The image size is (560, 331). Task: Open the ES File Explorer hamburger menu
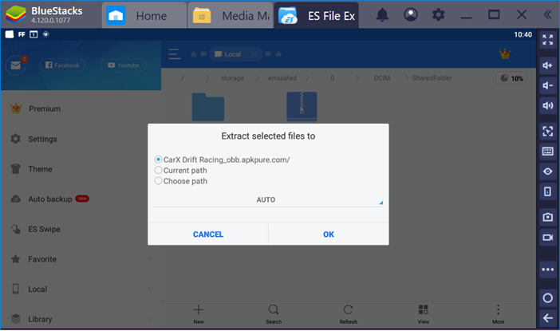(175, 54)
